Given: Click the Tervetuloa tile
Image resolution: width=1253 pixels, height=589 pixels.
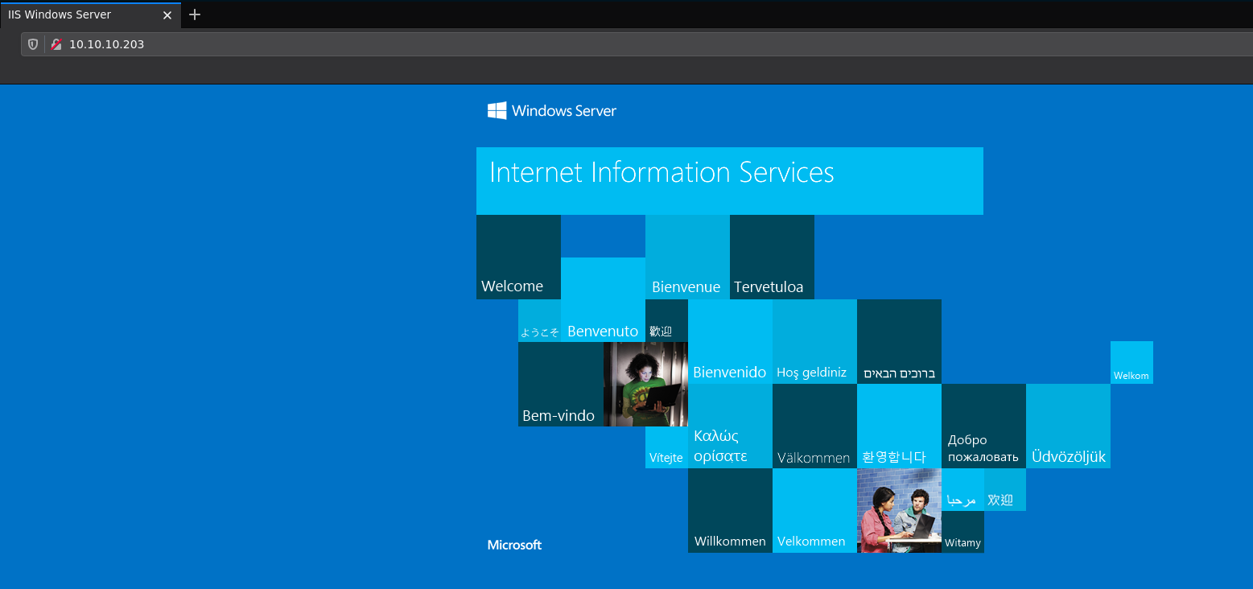Looking at the screenshot, I should click(772, 257).
